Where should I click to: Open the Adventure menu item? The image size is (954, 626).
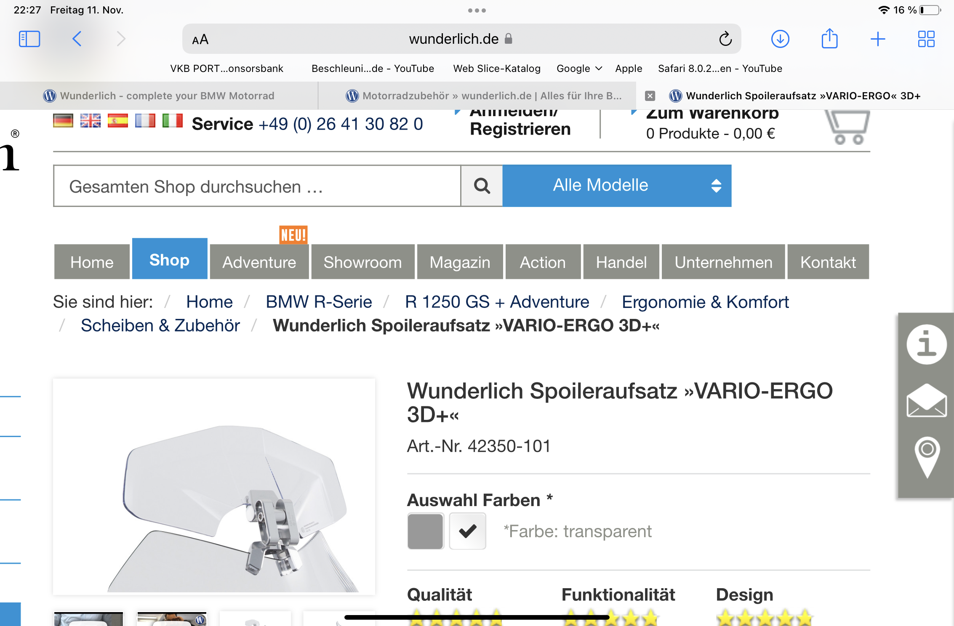[x=259, y=262]
